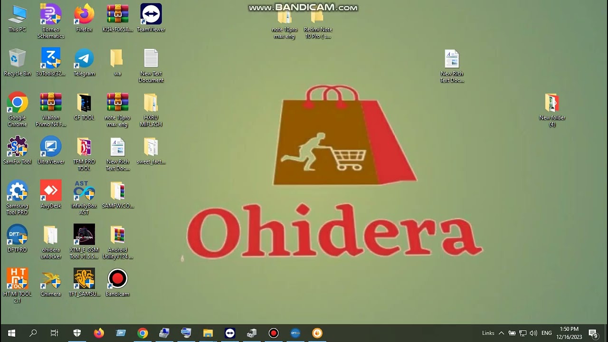Open the CF TOOL folder
The image size is (608, 342).
coord(84,106)
